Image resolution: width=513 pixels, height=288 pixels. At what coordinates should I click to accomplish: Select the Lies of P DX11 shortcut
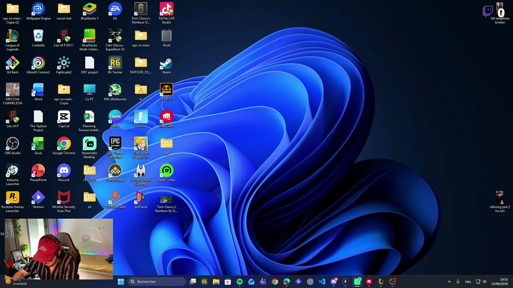[64, 38]
